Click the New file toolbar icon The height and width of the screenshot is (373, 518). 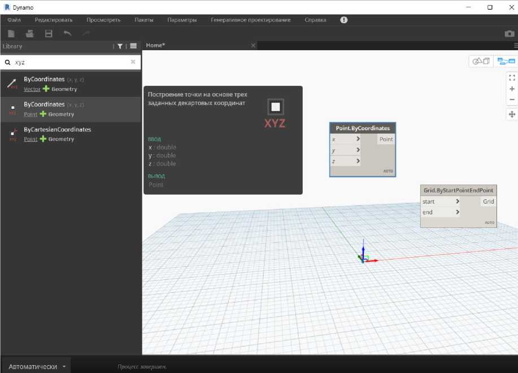(11, 34)
